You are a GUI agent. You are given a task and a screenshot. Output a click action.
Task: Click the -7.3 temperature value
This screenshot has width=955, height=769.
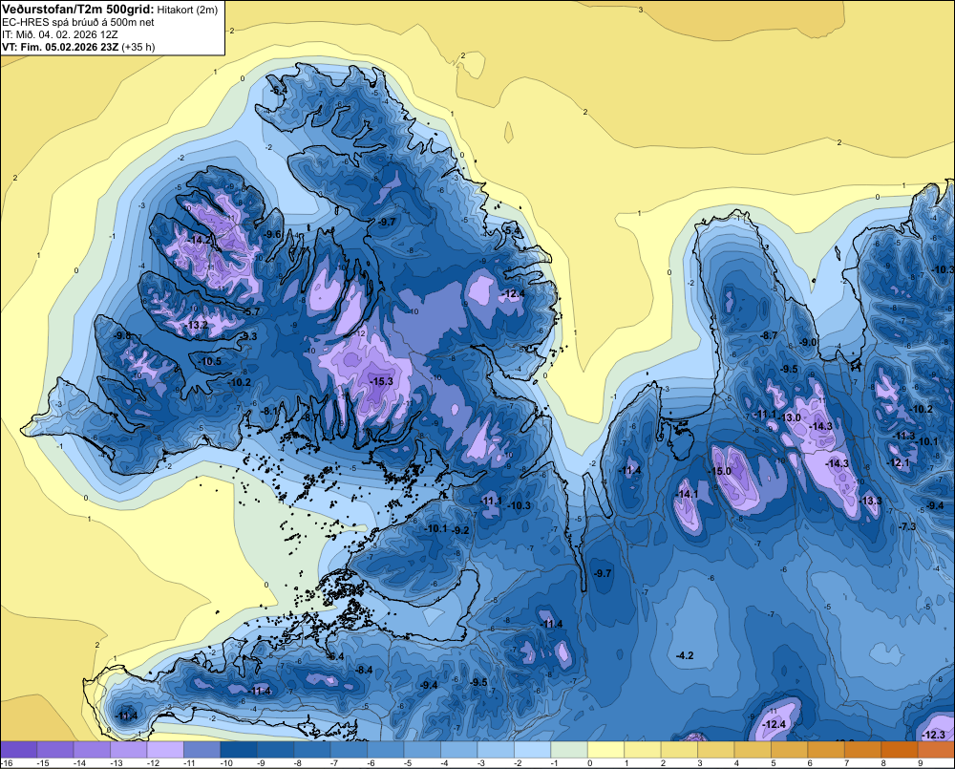pos(907,527)
